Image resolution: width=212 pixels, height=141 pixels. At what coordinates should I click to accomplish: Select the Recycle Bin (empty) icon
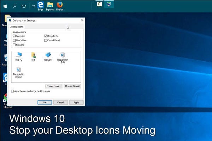[x=19, y=73]
